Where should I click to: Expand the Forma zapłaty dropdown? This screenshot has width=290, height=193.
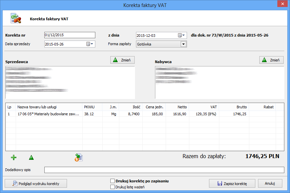[x=183, y=44]
